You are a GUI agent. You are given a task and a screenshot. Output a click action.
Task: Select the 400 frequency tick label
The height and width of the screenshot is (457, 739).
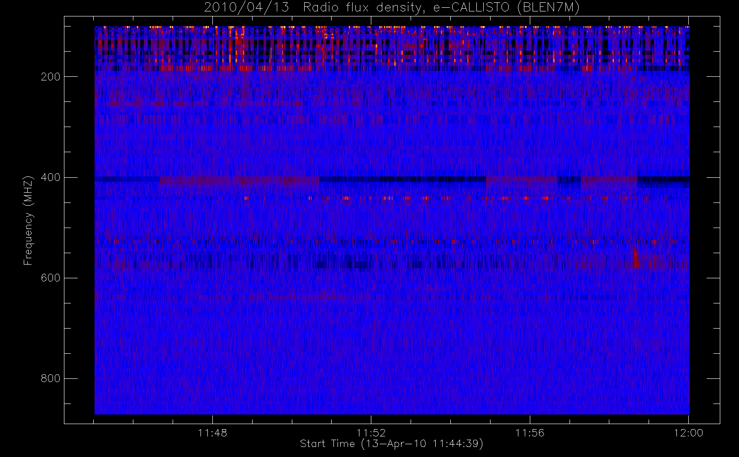point(50,177)
